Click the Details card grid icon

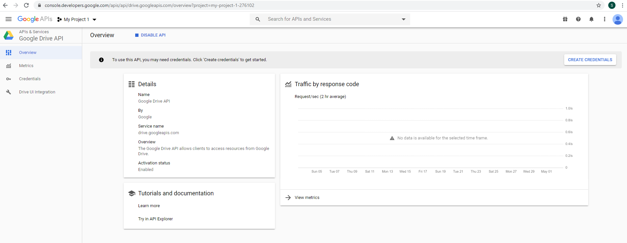(132, 84)
